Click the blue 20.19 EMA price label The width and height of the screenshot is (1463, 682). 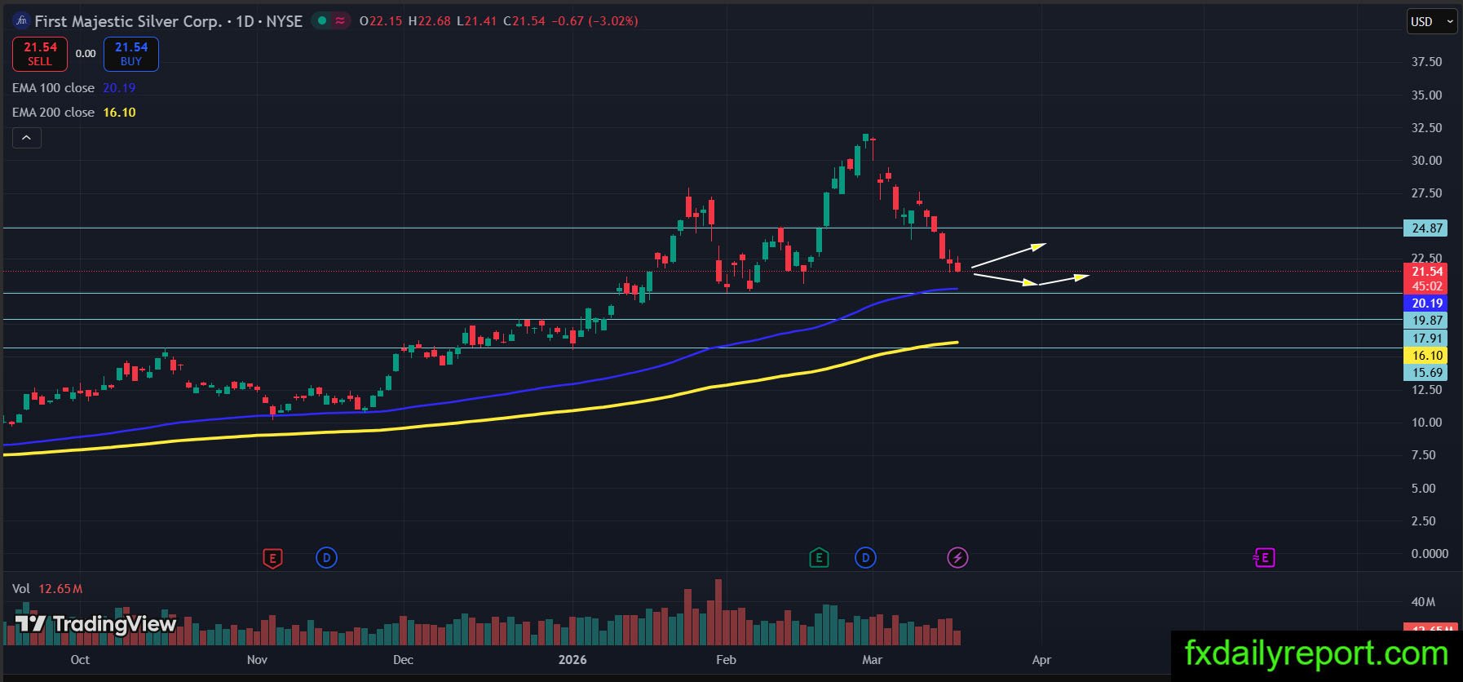point(1426,303)
